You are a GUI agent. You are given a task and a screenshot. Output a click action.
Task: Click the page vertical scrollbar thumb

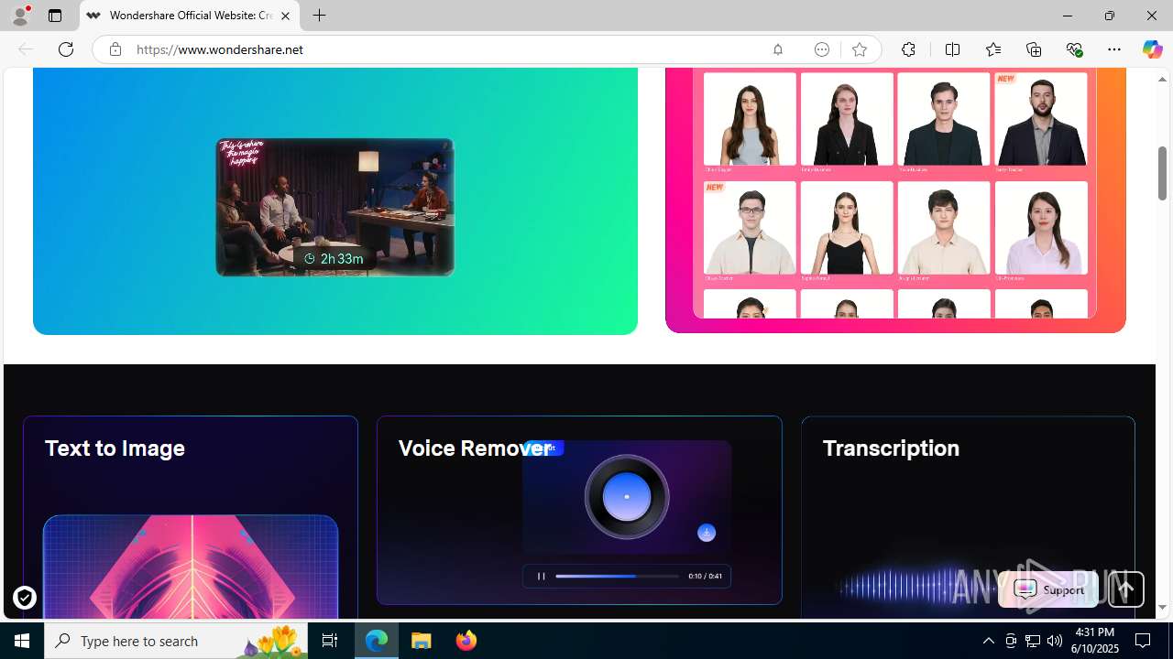(x=1162, y=173)
